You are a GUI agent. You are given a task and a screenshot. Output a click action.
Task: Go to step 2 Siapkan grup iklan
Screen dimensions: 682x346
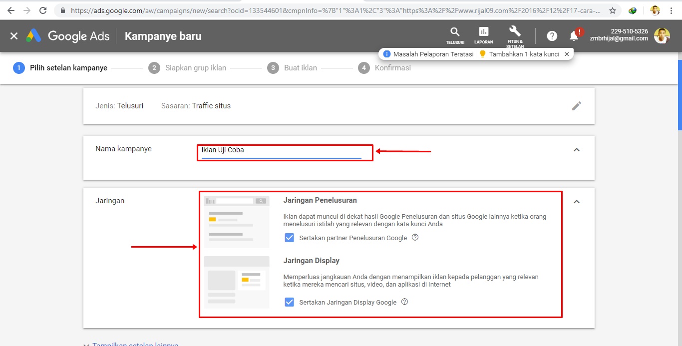pyautogui.click(x=187, y=68)
